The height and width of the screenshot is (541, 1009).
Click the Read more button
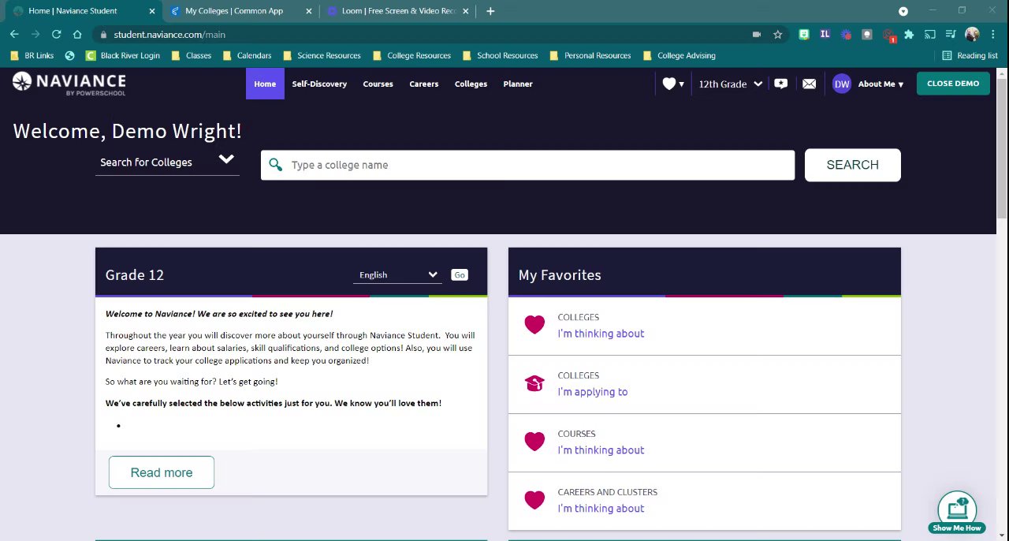point(162,472)
